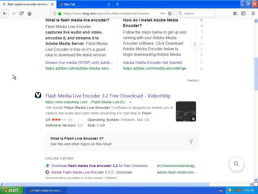Click the scroll left arrow
Image resolution: width=258 pixels, height=194 pixels.
coord(2,184)
